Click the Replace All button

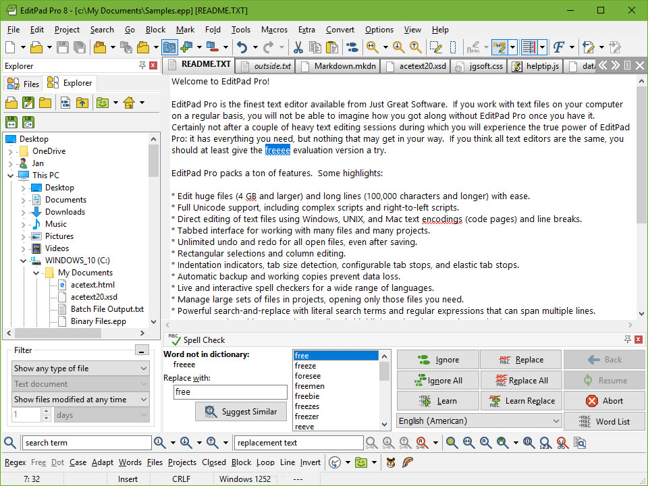pos(520,380)
